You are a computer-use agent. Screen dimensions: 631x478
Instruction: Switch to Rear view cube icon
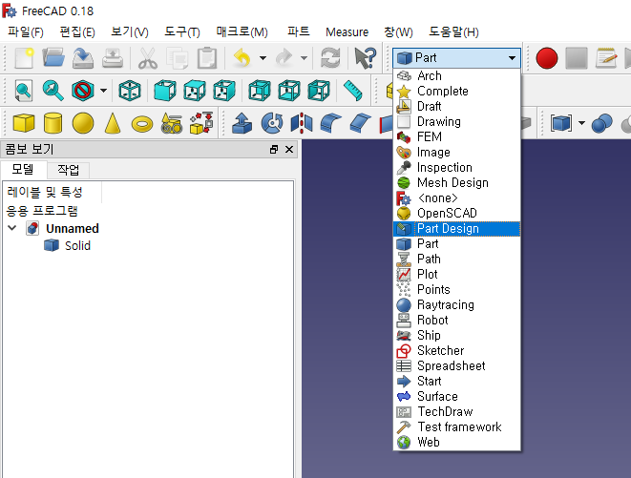pos(260,91)
